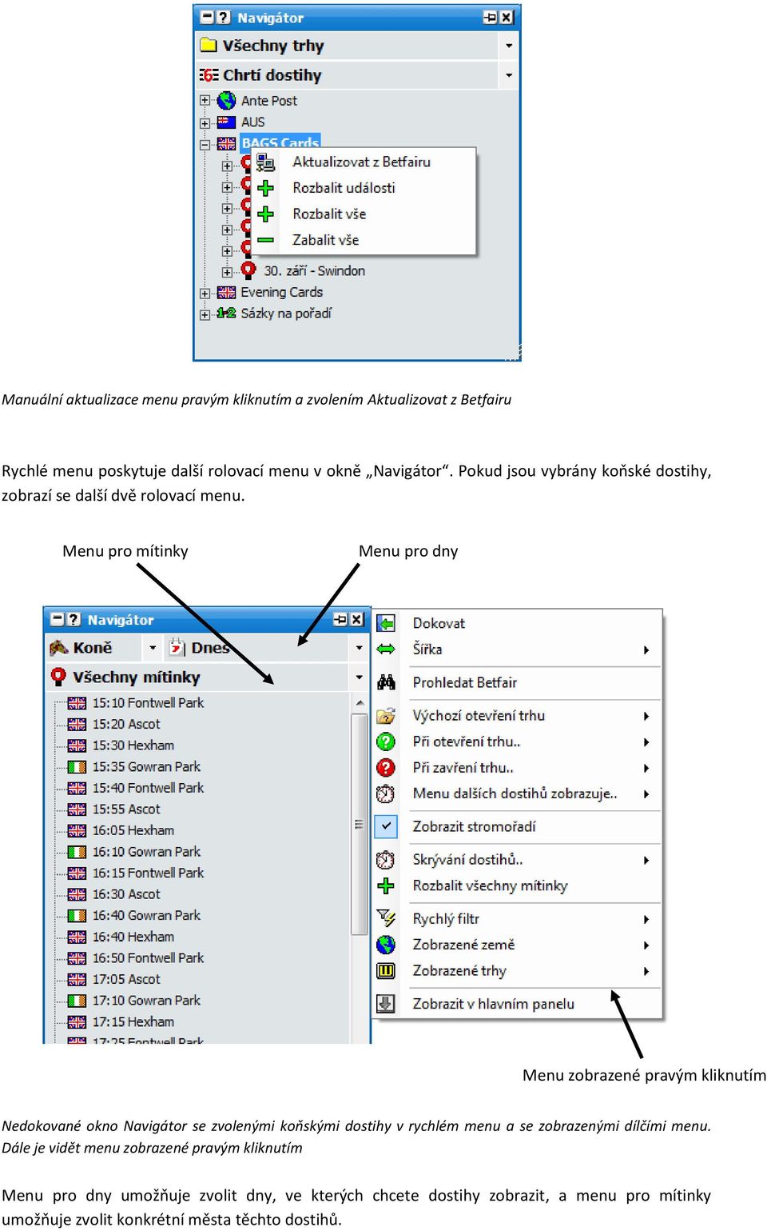
Task: Select the 17:05 Ascot race
Action: (126, 979)
